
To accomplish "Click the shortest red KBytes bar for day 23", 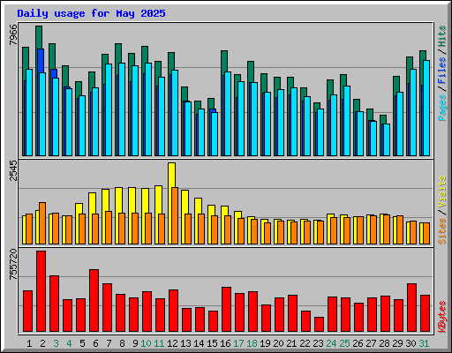I will click(320, 325).
